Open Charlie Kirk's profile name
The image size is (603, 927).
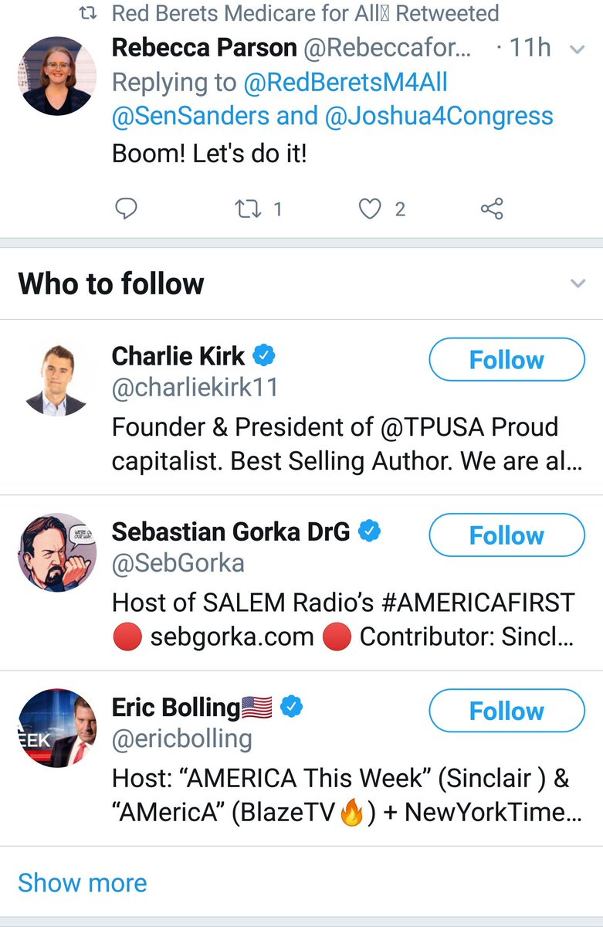tap(178, 355)
